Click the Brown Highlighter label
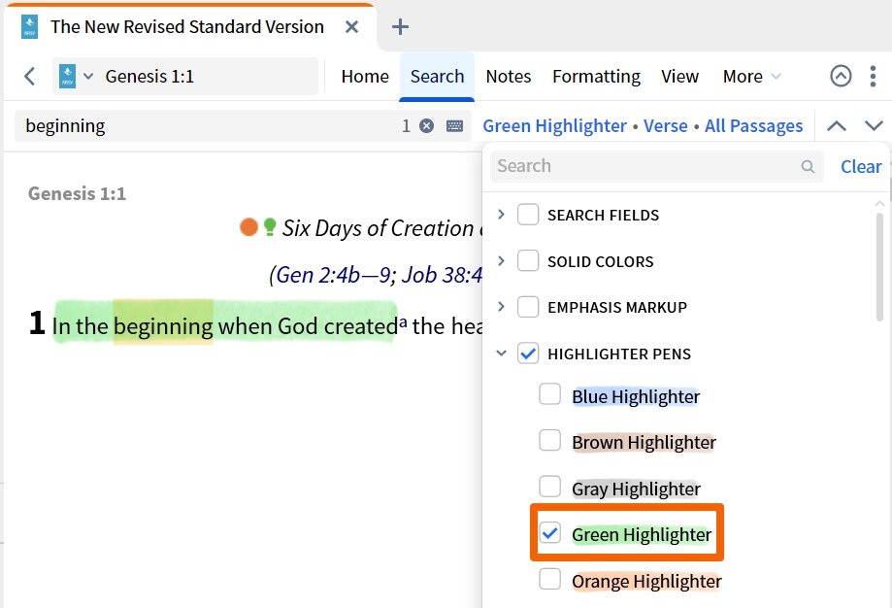The image size is (892, 608). 644,443
